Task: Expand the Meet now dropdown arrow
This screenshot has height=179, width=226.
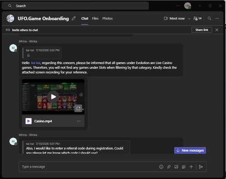Action: (189, 19)
